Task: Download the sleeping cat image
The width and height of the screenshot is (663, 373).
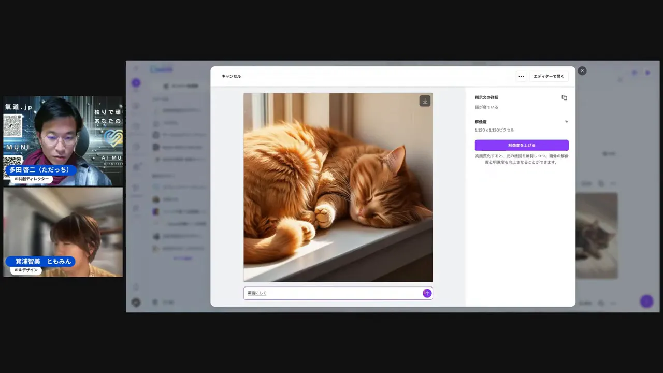Action: [x=425, y=101]
